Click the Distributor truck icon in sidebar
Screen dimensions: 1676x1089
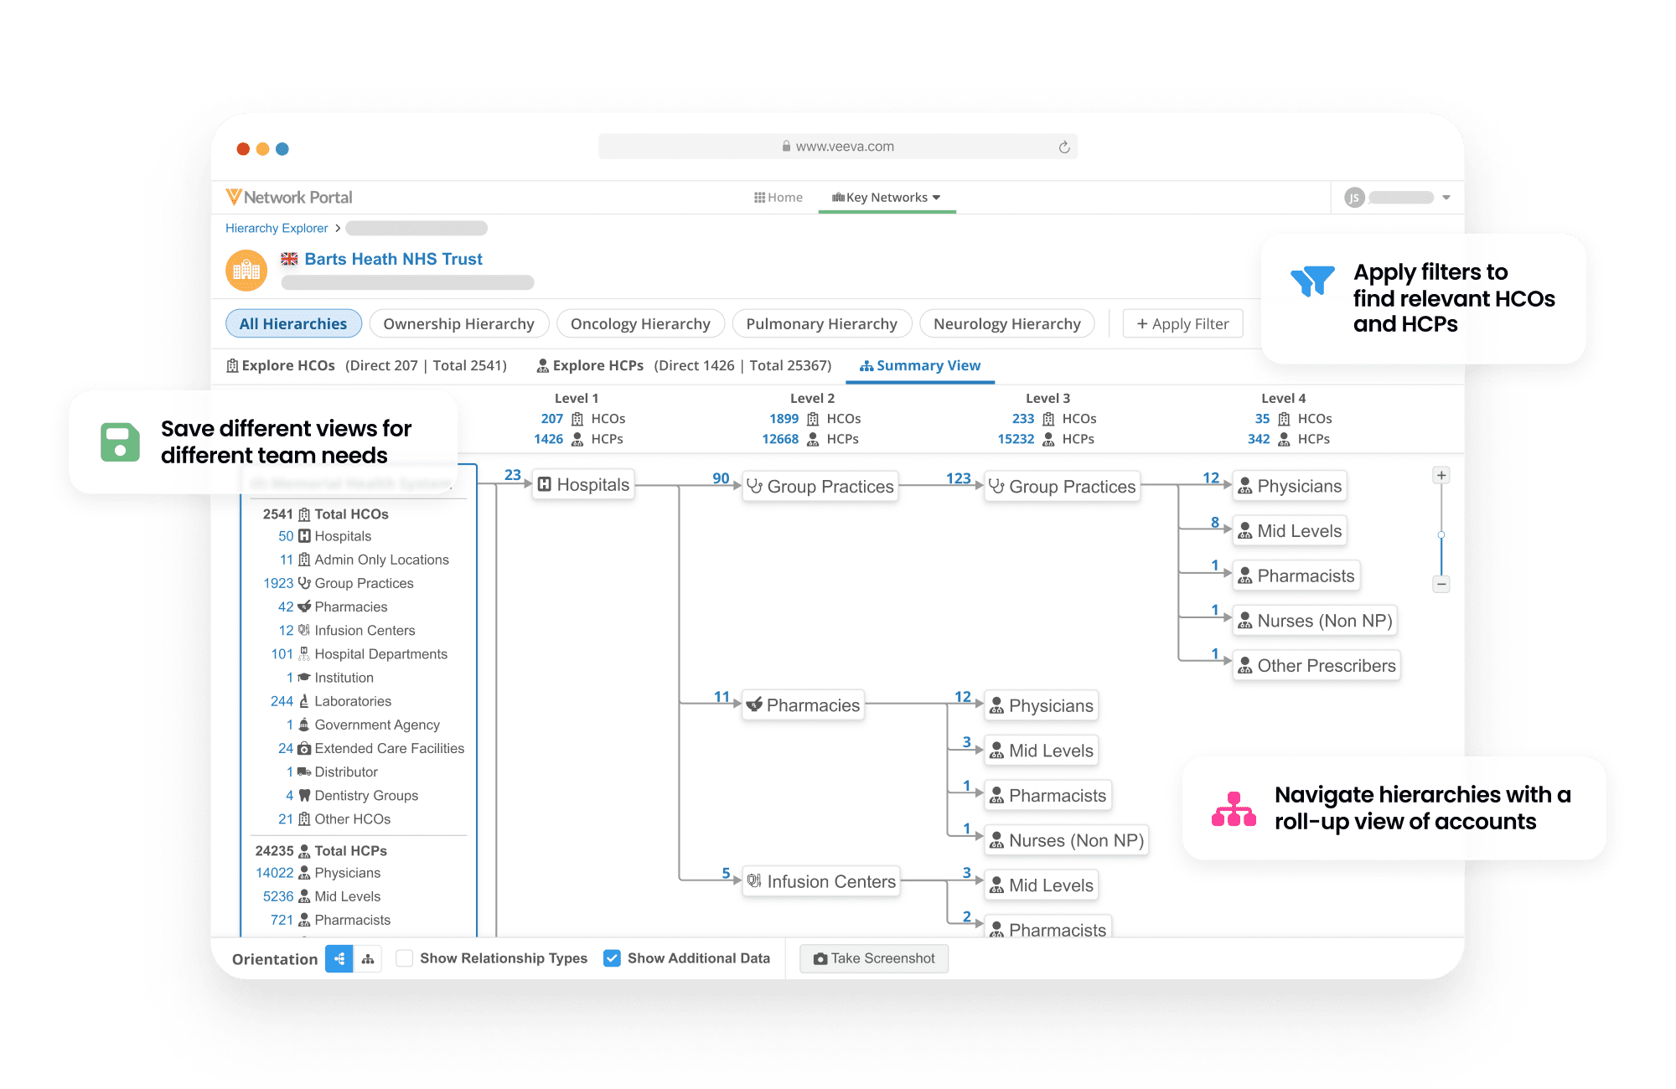304,772
